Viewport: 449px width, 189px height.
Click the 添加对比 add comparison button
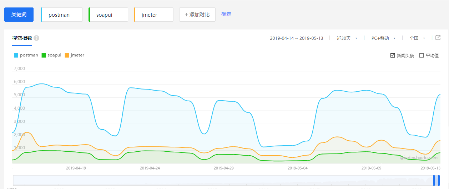click(197, 15)
